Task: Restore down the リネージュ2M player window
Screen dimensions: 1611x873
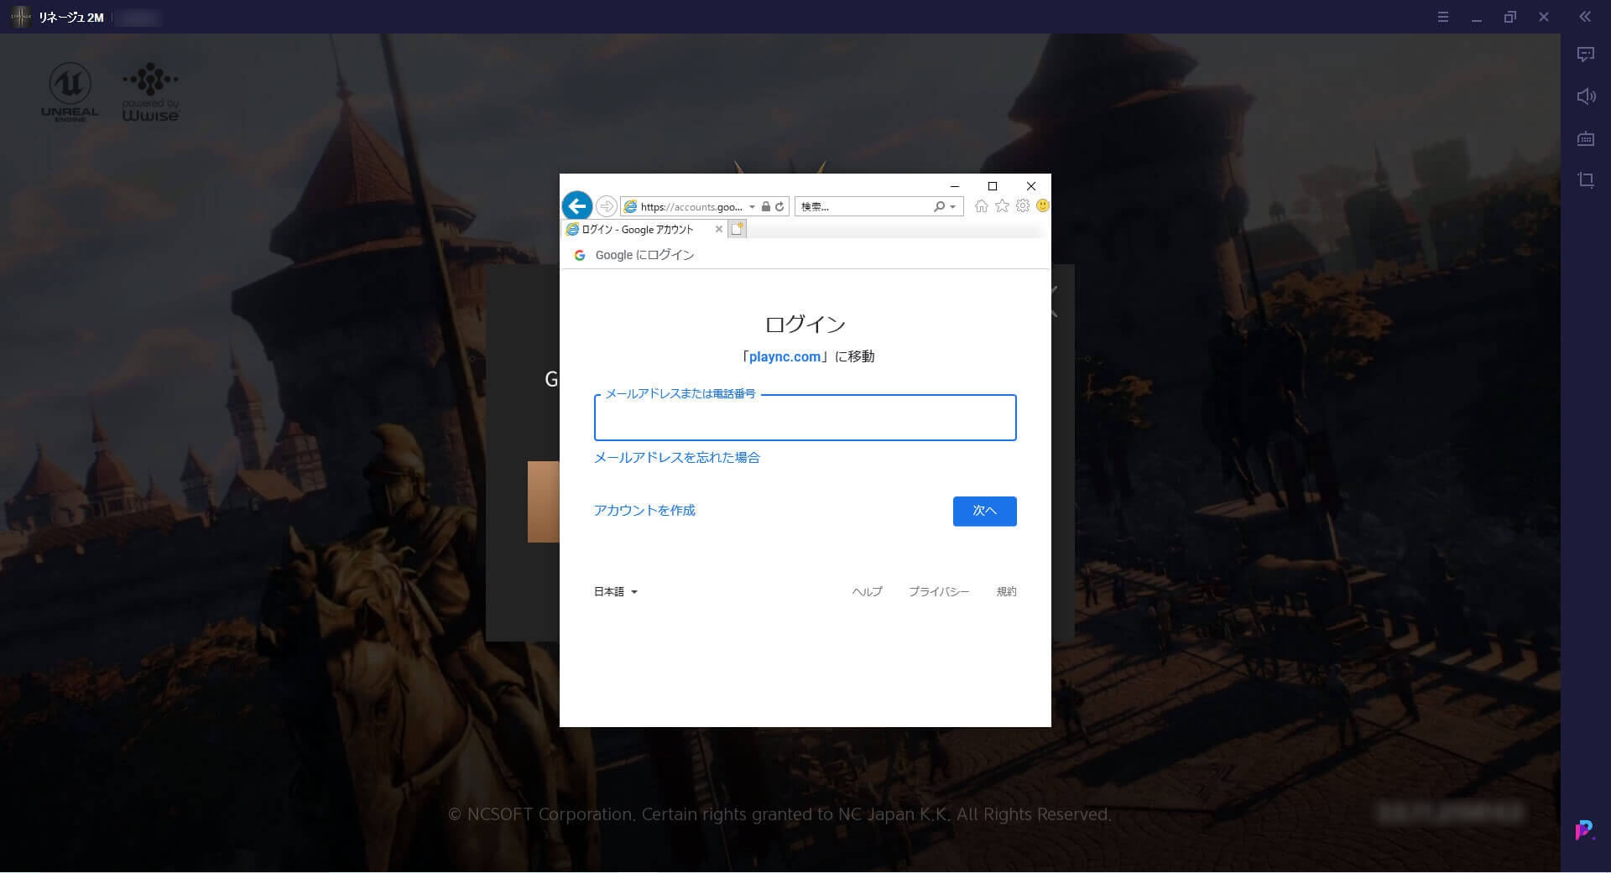Action: pos(1510,17)
